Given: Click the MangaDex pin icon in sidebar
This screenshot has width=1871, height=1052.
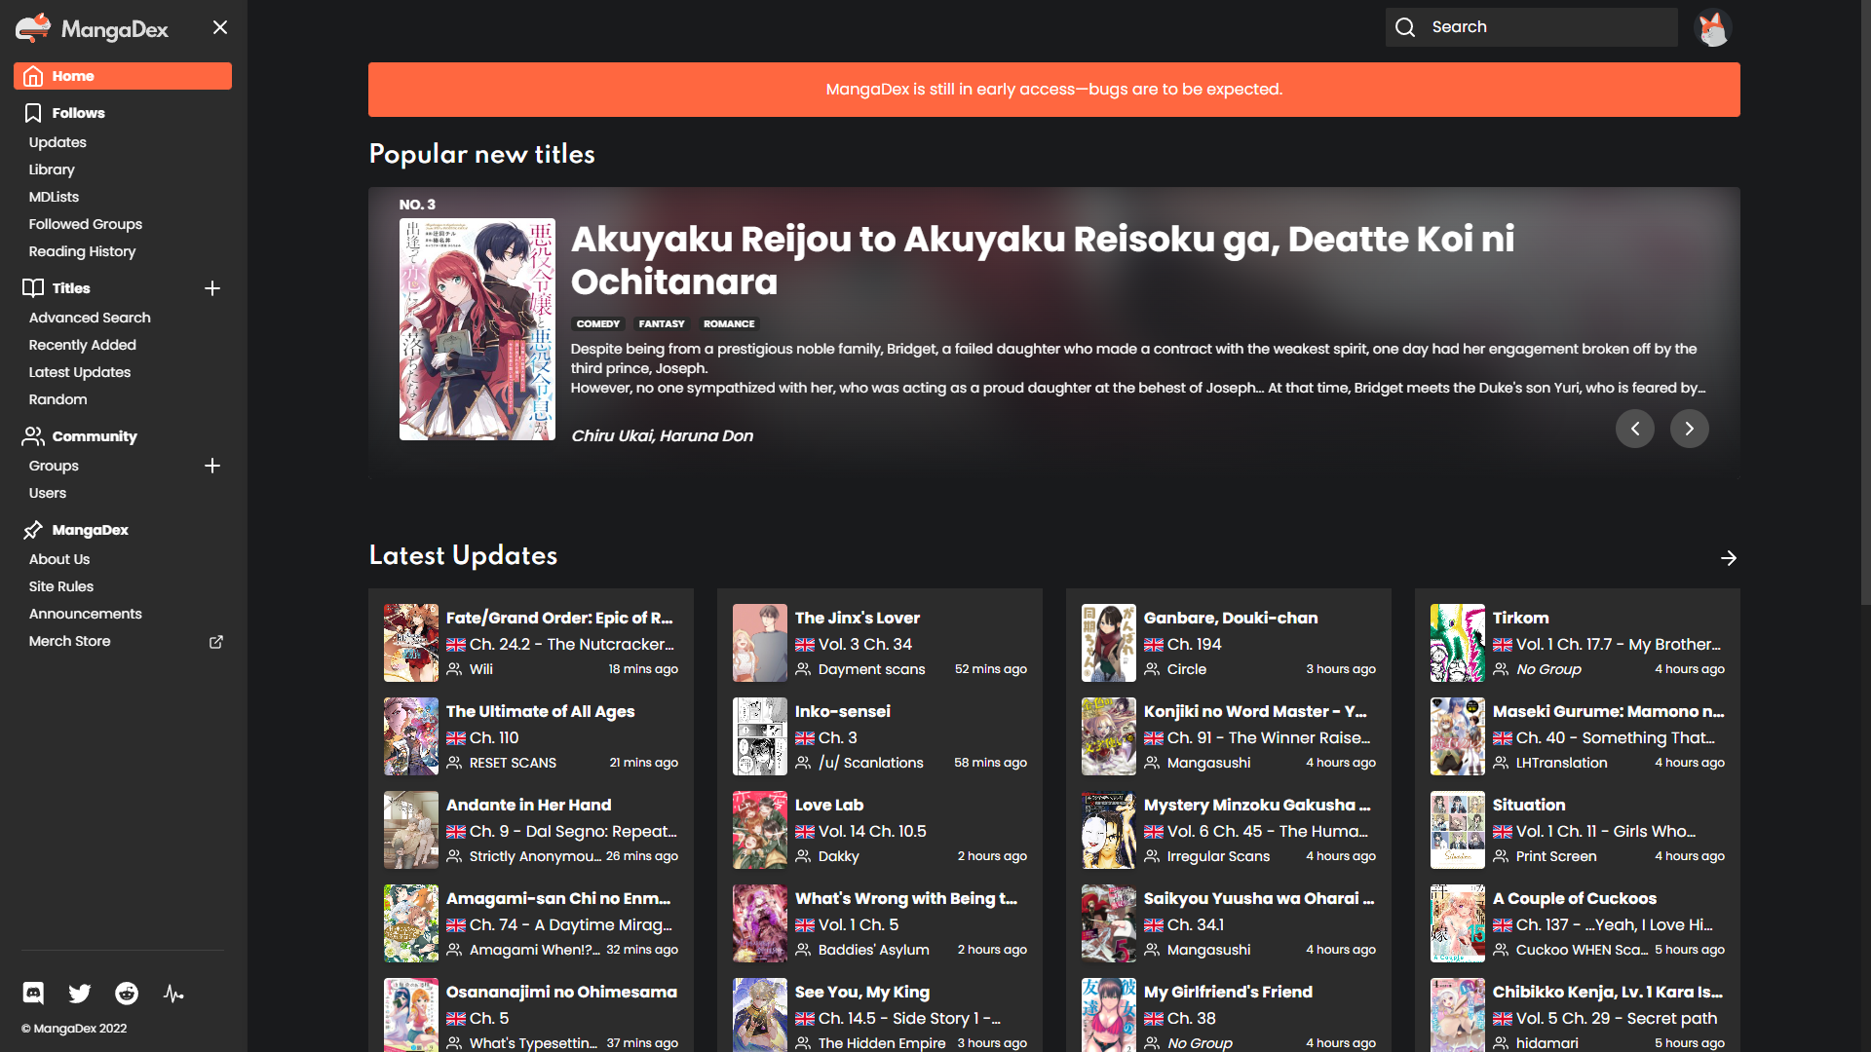Looking at the screenshot, I should click(33, 530).
